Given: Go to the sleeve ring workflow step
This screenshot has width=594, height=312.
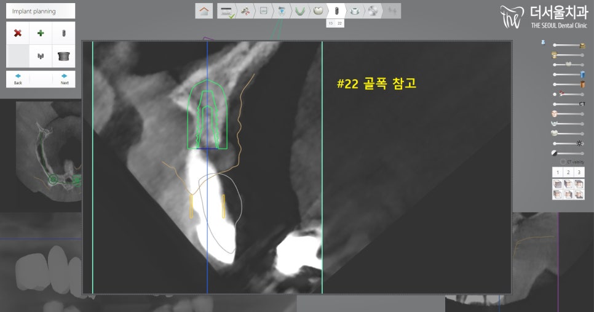Looking at the screenshot, I should click(355, 10).
